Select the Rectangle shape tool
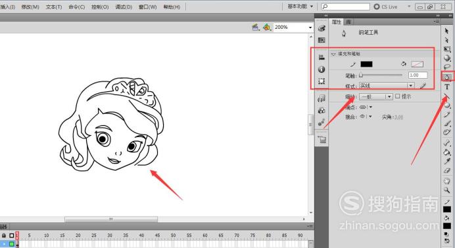 tap(447, 106)
